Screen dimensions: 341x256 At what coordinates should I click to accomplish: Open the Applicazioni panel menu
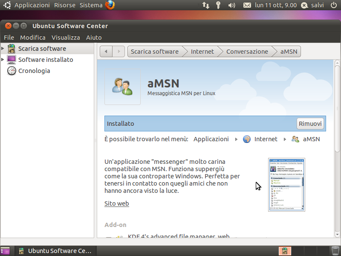[x=32, y=5]
